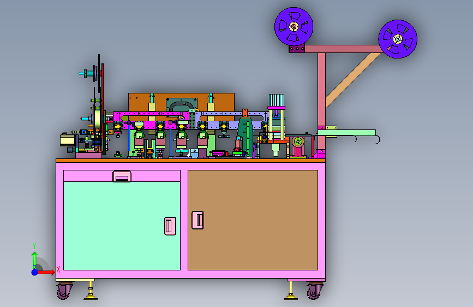The height and width of the screenshot is (307, 473).
Task: Click the red X axis arrow of the triad
Action: (46, 272)
